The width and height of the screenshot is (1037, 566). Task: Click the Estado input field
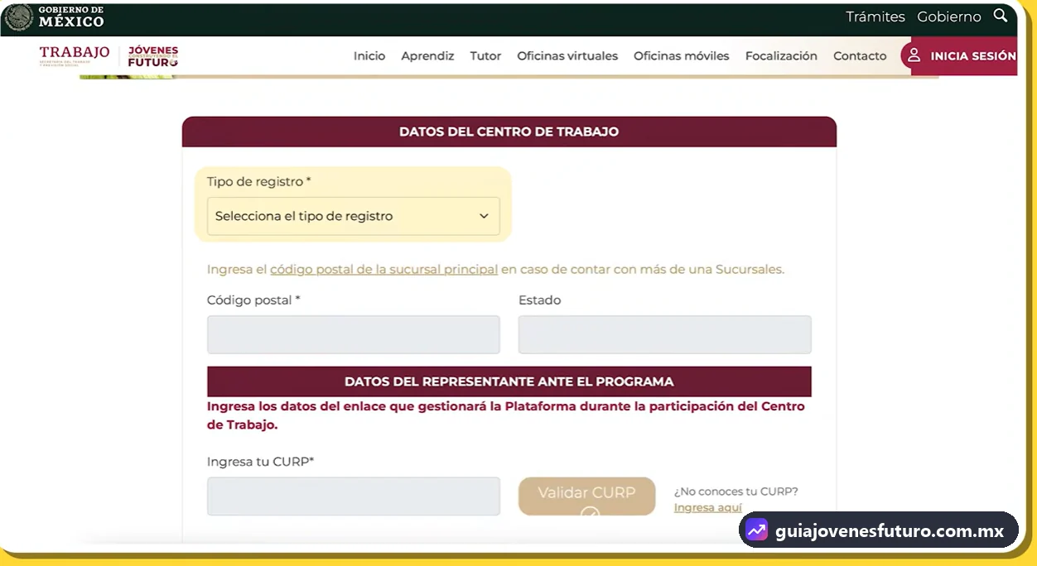coord(665,334)
